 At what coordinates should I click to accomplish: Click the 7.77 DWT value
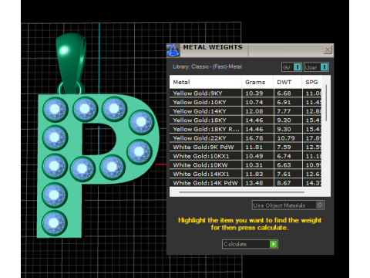284,111
